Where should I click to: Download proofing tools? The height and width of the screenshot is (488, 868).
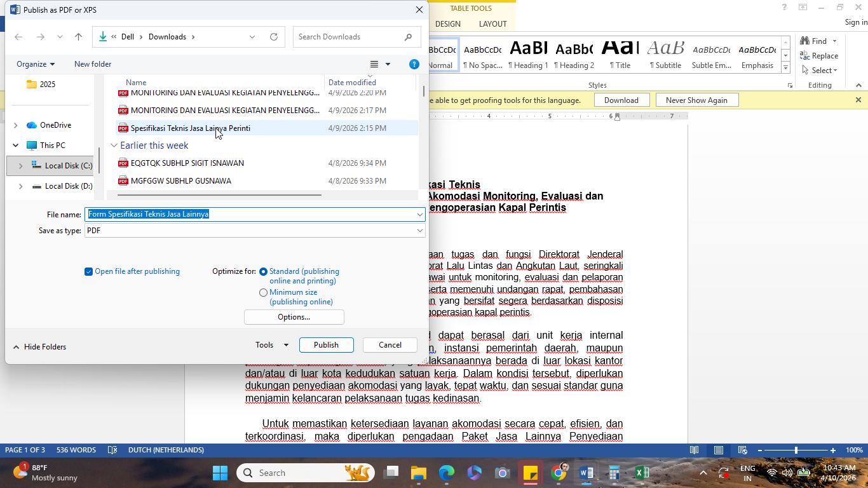tap(621, 100)
